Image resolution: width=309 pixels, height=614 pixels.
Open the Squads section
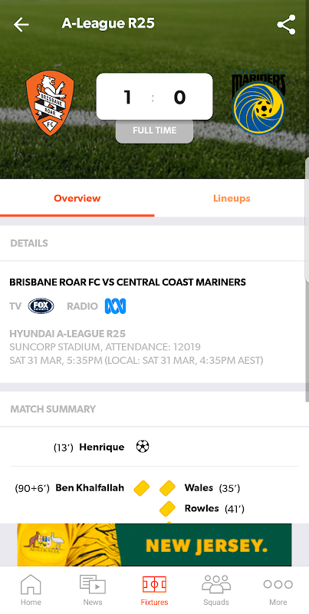click(x=216, y=590)
